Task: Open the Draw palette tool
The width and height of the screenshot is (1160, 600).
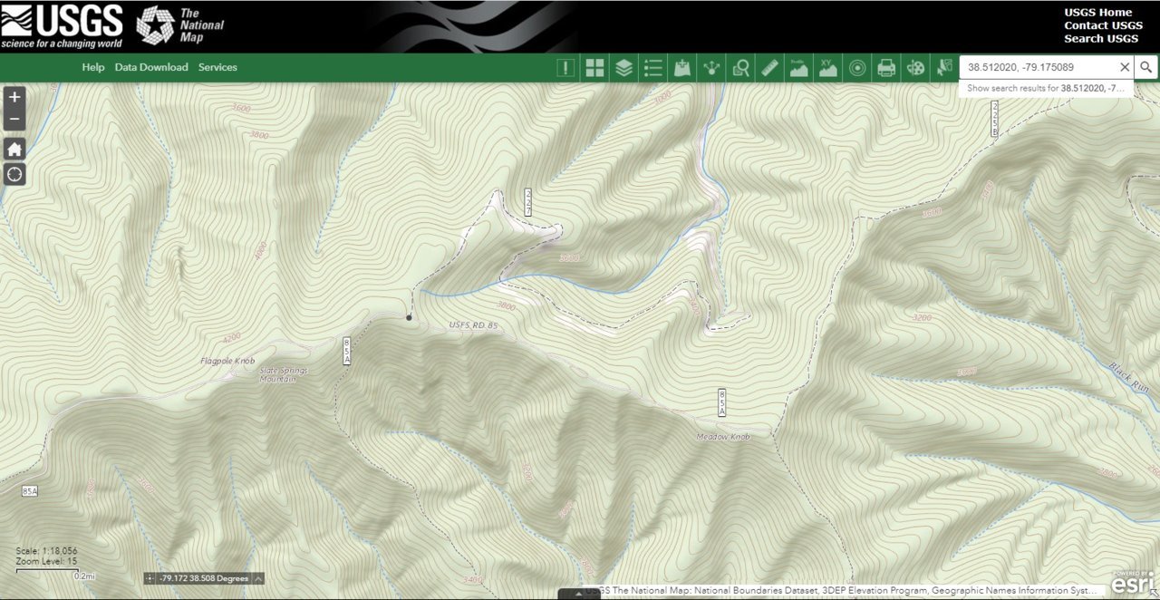Action: [x=915, y=67]
